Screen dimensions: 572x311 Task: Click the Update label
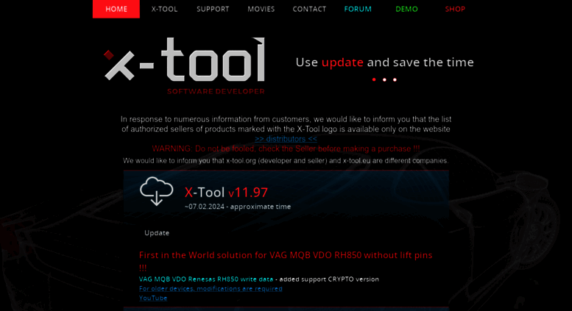pyautogui.click(x=157, y=233)
